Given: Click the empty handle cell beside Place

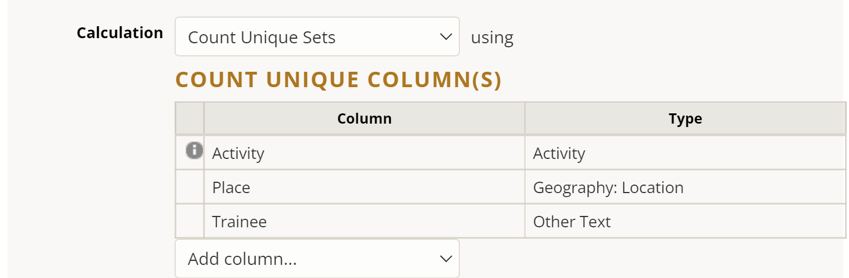Looking at the screenshot, I should [x=189, y=187].
